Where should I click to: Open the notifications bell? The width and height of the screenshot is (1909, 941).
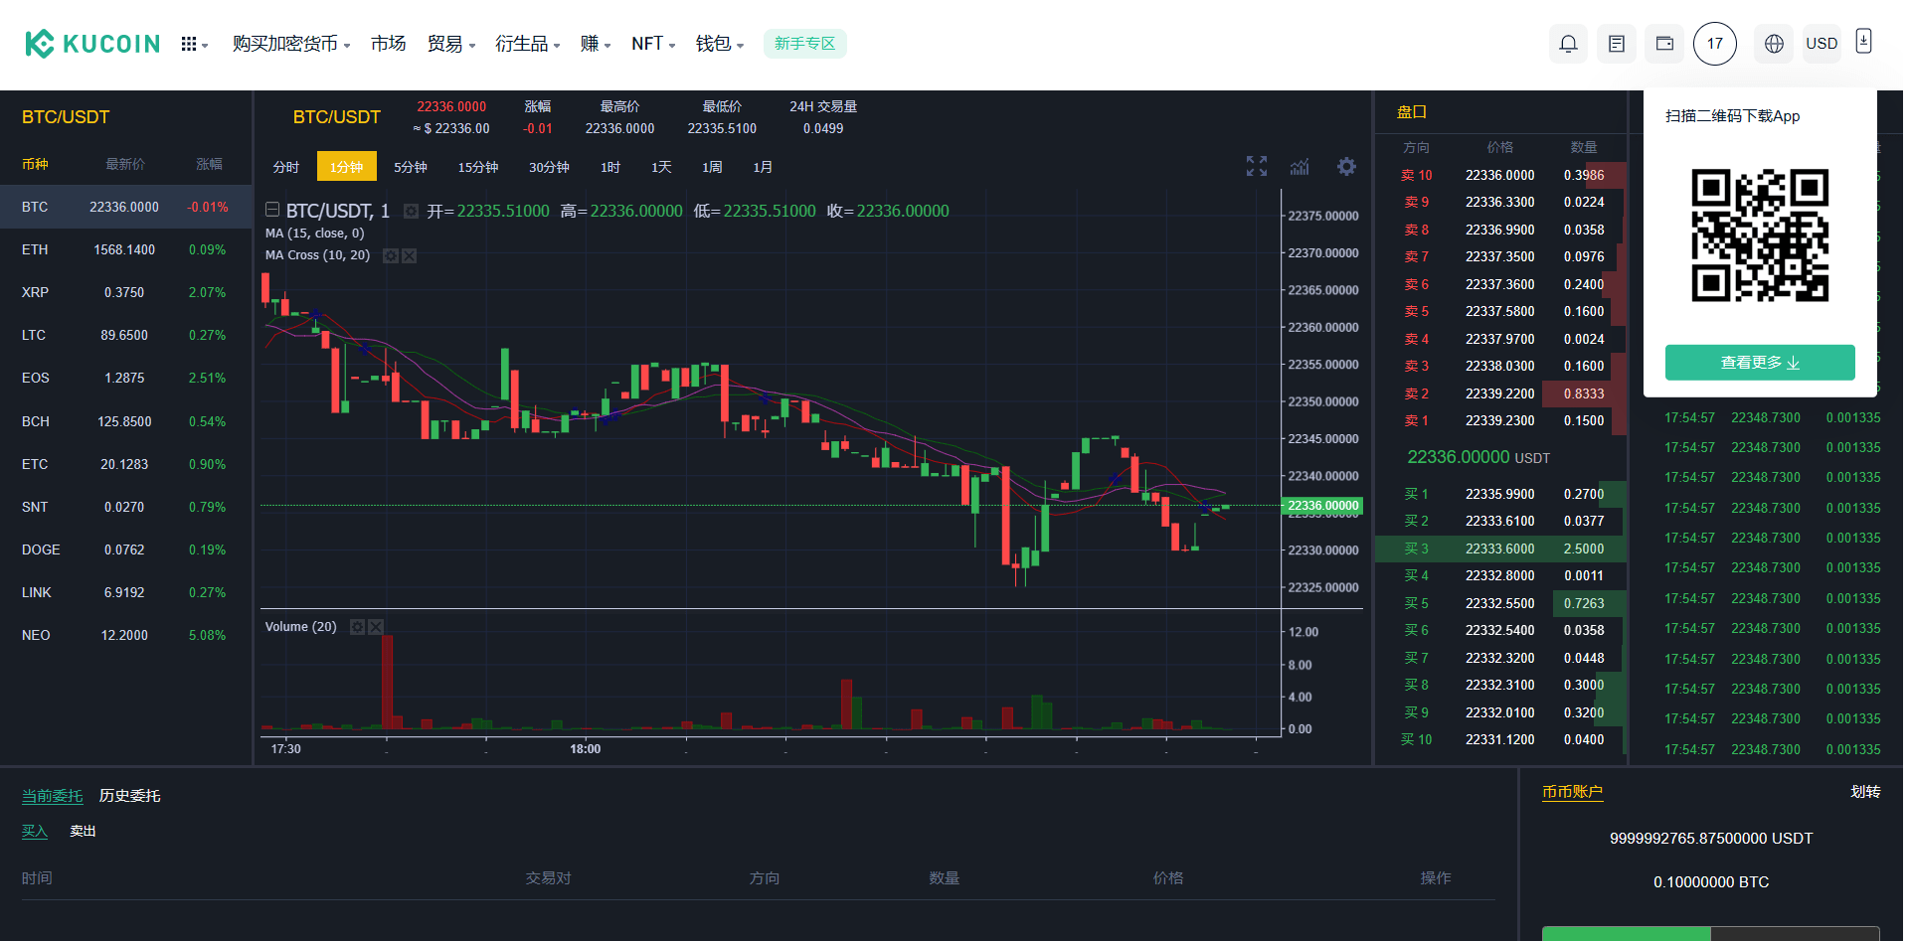coord(1568,44)
